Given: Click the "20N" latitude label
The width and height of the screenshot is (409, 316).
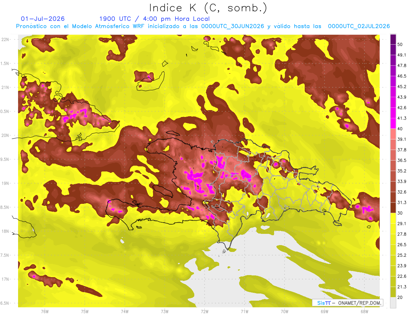Looking at the screenshot, I should pyautogui.click(x=5, y=135).
